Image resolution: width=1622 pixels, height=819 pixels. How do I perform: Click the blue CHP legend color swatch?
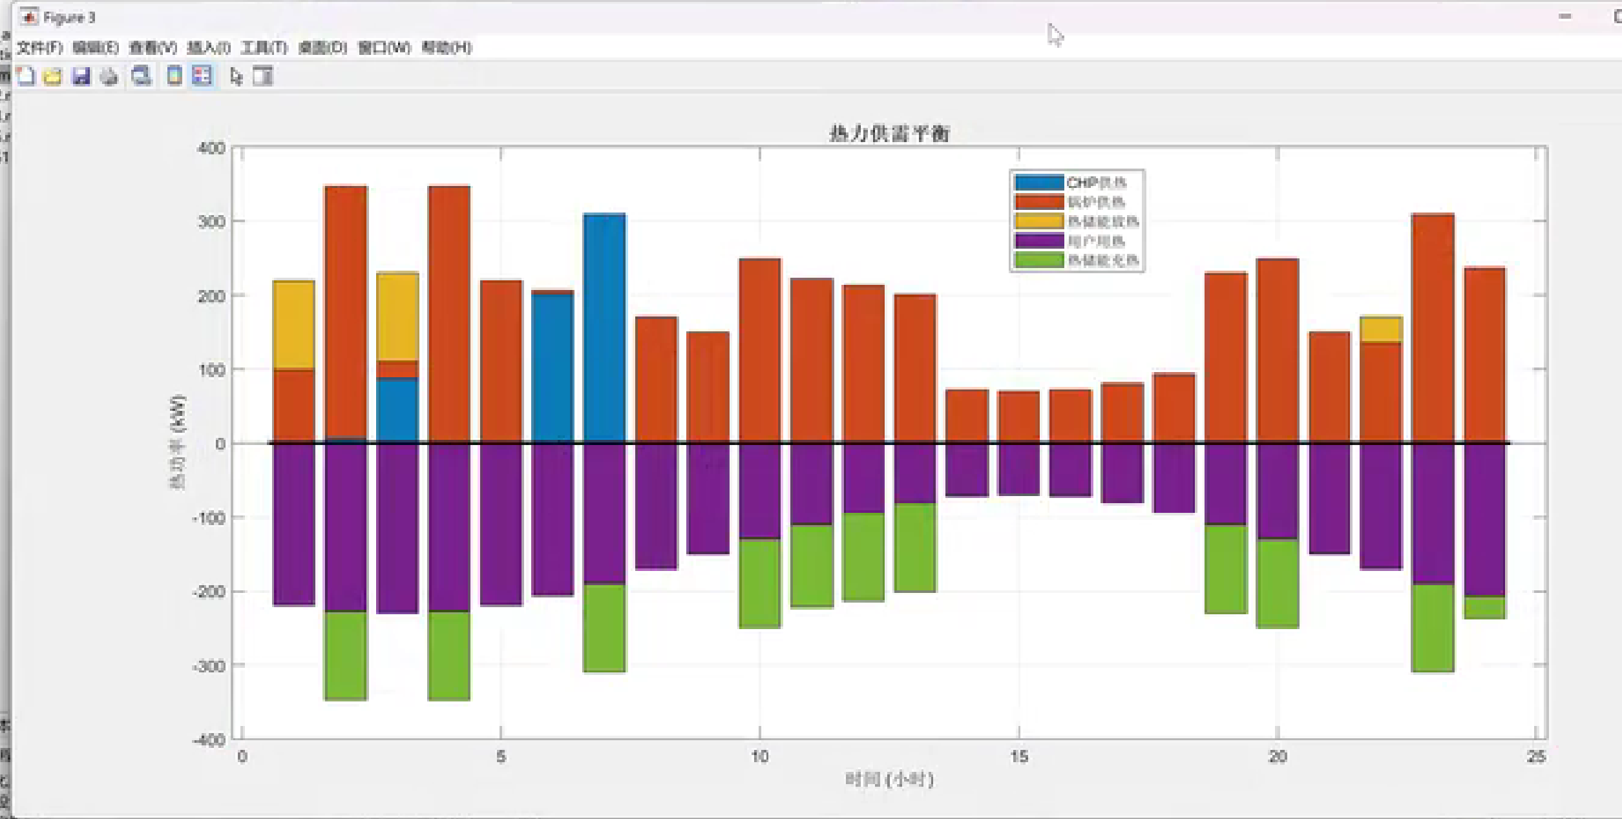point(1038,183)
